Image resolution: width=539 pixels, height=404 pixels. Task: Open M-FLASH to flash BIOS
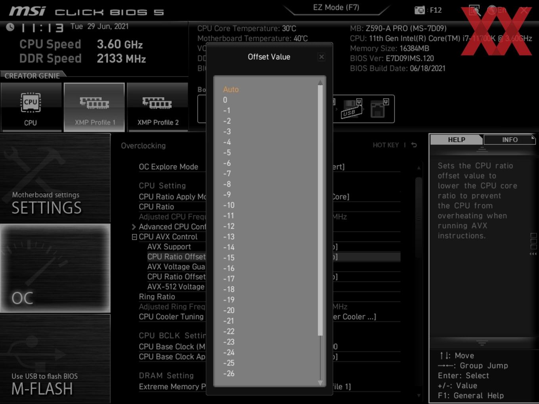[55, 359]
